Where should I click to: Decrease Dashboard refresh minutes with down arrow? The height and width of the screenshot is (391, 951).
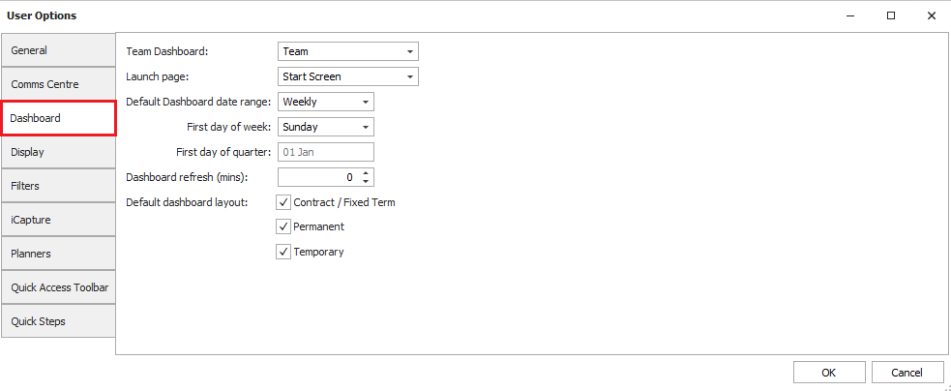pos(365,181)
